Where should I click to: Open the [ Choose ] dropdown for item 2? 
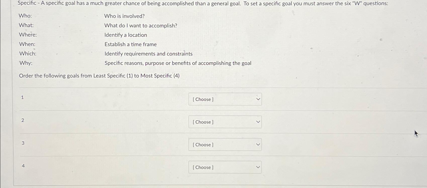[x=225, y=122]
